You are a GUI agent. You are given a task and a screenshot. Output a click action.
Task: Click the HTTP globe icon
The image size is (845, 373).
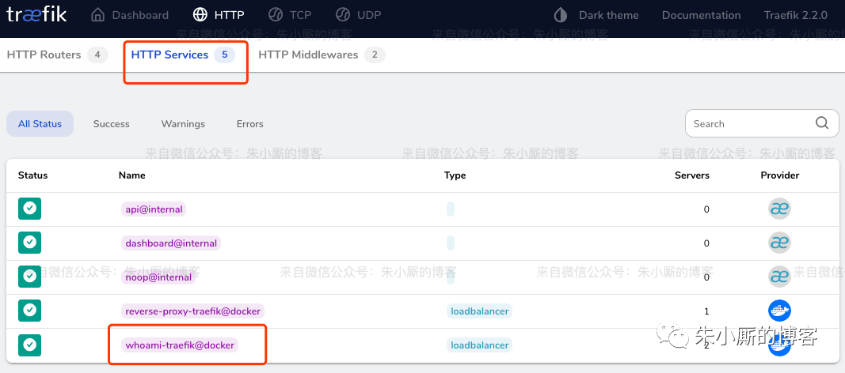point(200,14)
